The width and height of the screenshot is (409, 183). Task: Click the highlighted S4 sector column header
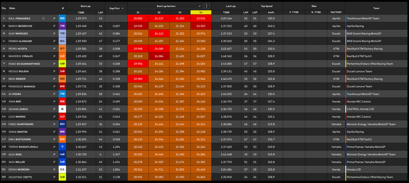tap(201, 13)
